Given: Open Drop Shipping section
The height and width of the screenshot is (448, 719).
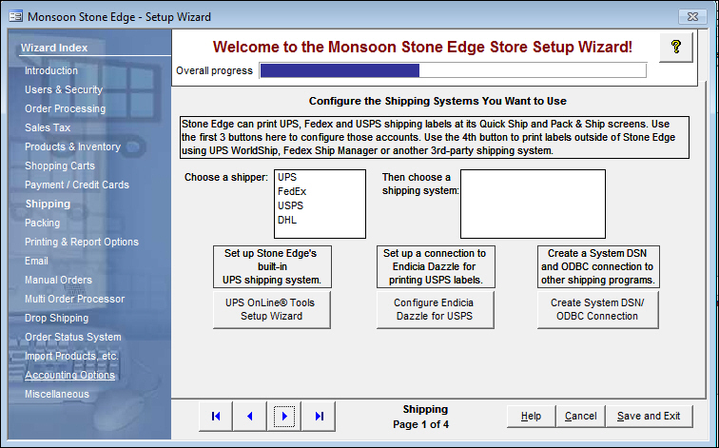Looking at the screenshot, I should coord(57,318).
